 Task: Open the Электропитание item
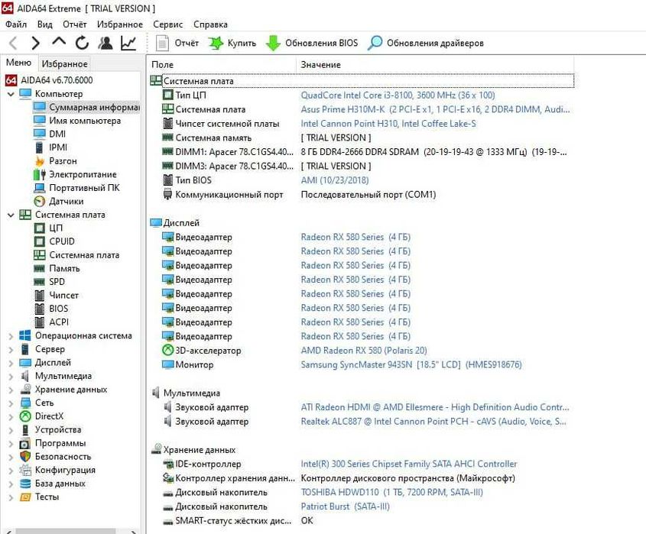(x=75, y=174)
